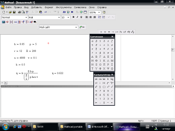Toggle Underline text formatting

[81, 17]
